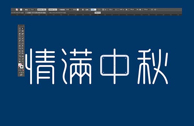This screenshot has width=194, height=126.
Task: Select the Eyedropper tool
Action: pyautogui.click(x=19, y=53)
